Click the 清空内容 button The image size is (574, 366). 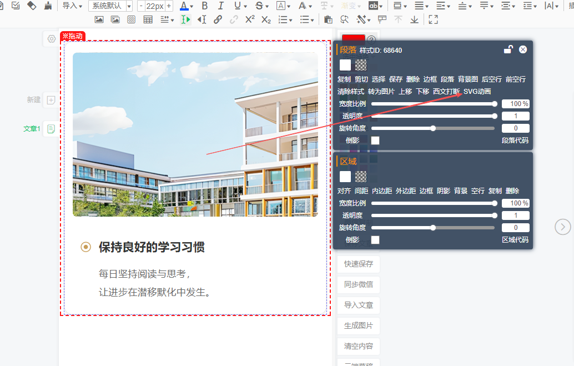pos(358,346)
